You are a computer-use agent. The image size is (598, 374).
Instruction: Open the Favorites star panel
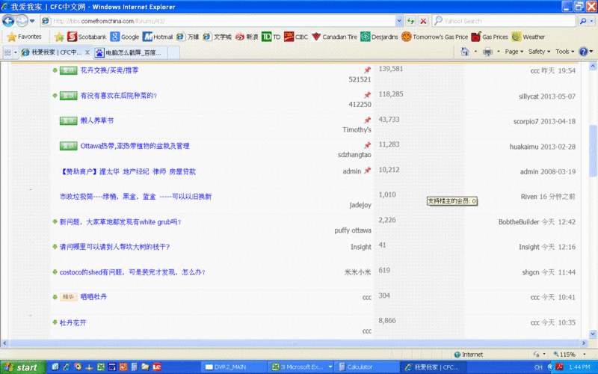coord(24,37)
